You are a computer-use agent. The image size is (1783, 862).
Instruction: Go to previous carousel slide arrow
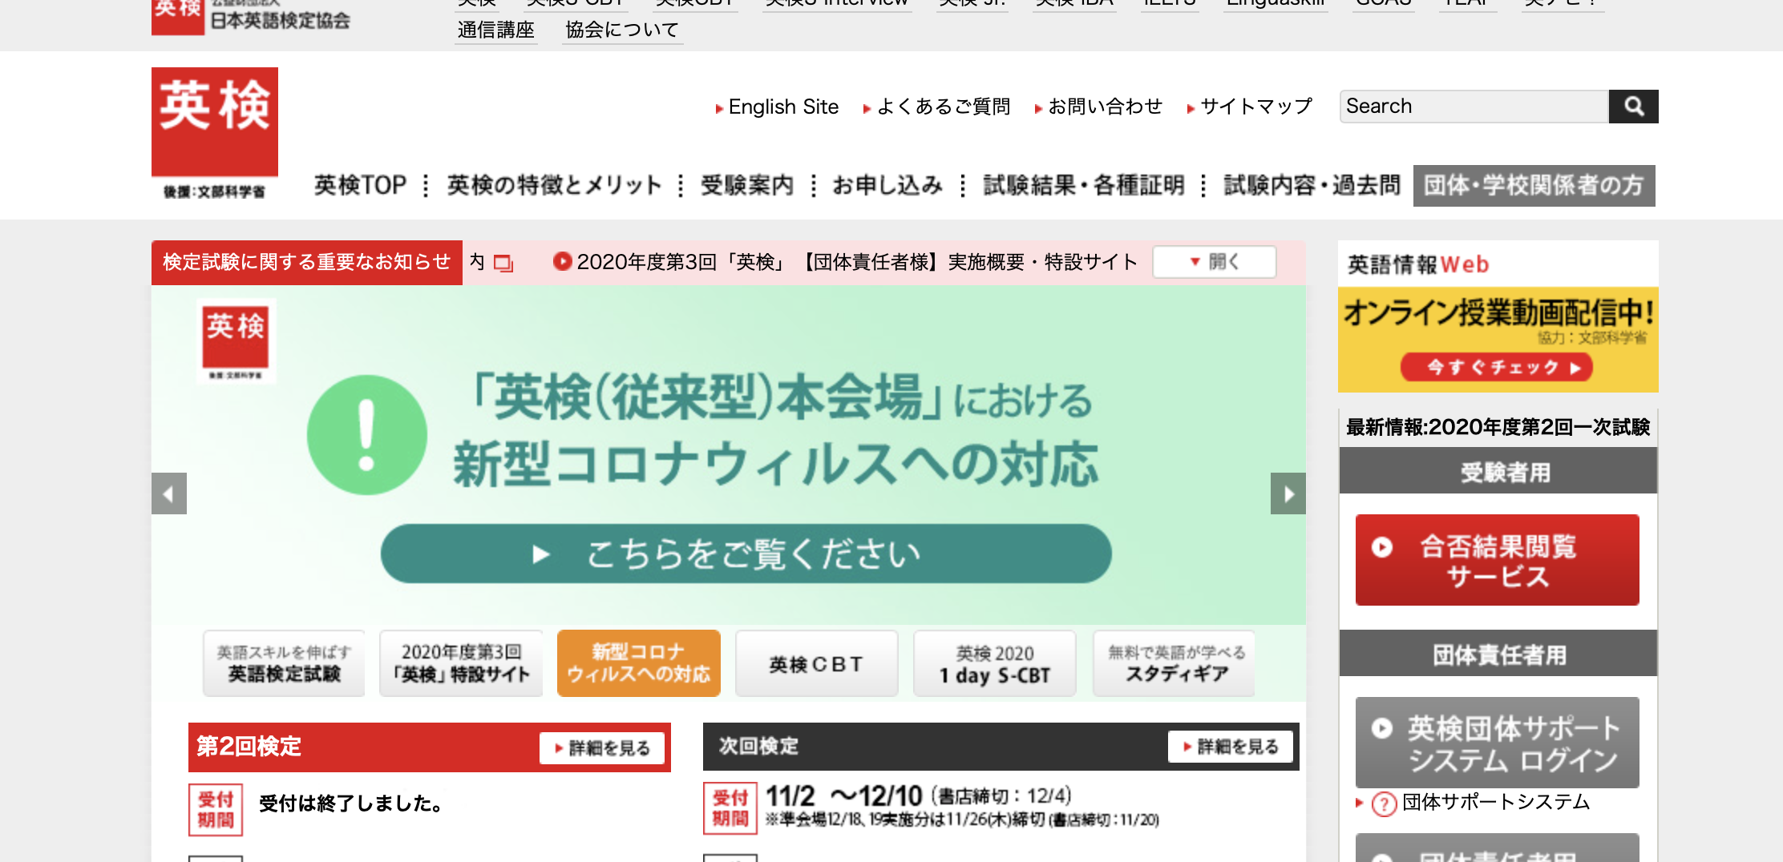(x=169, y=493)
